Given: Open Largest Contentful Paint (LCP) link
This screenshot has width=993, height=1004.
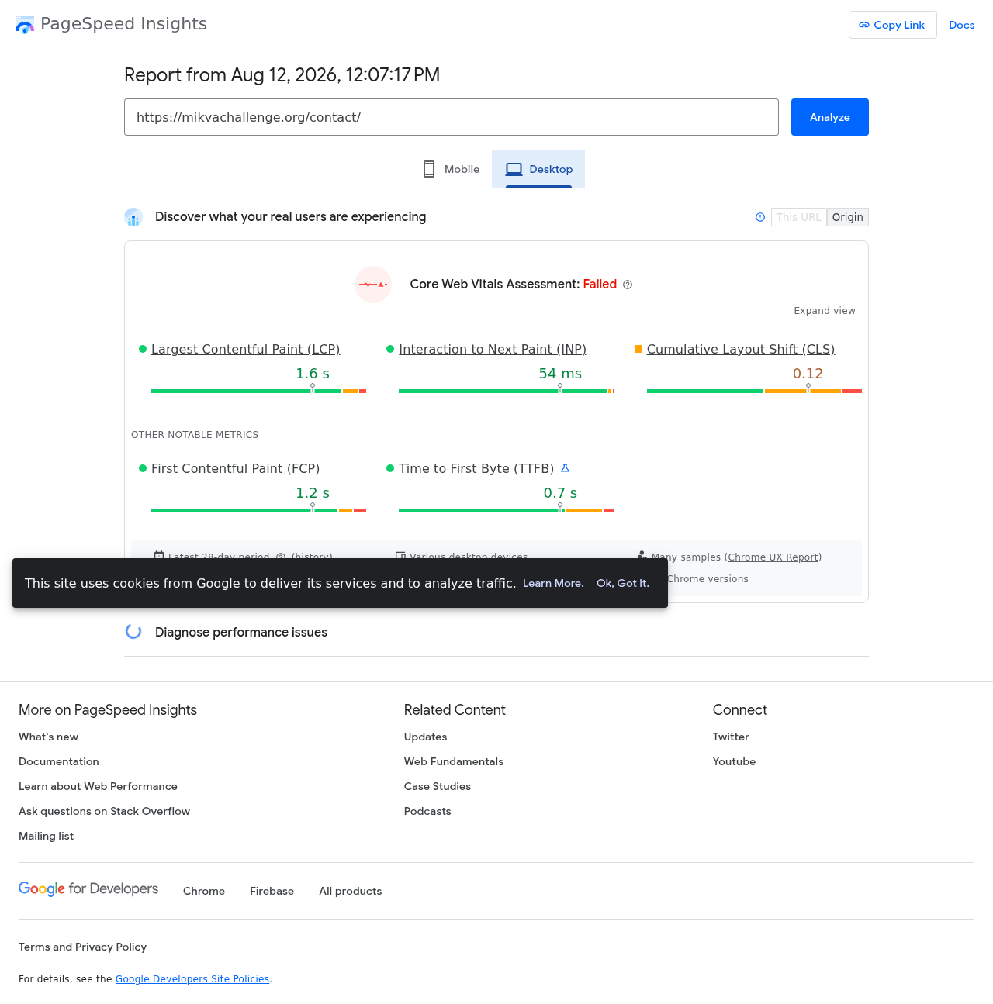Looking at the screenshot, I should pyautogui.click(x=246, y=350).
